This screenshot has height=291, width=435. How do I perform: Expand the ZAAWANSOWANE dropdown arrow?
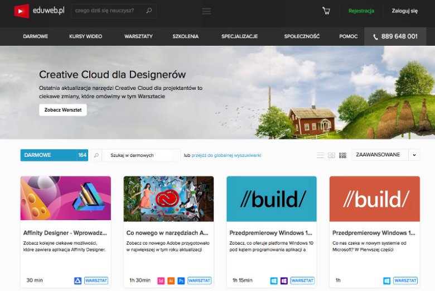(x=414, y=155)
